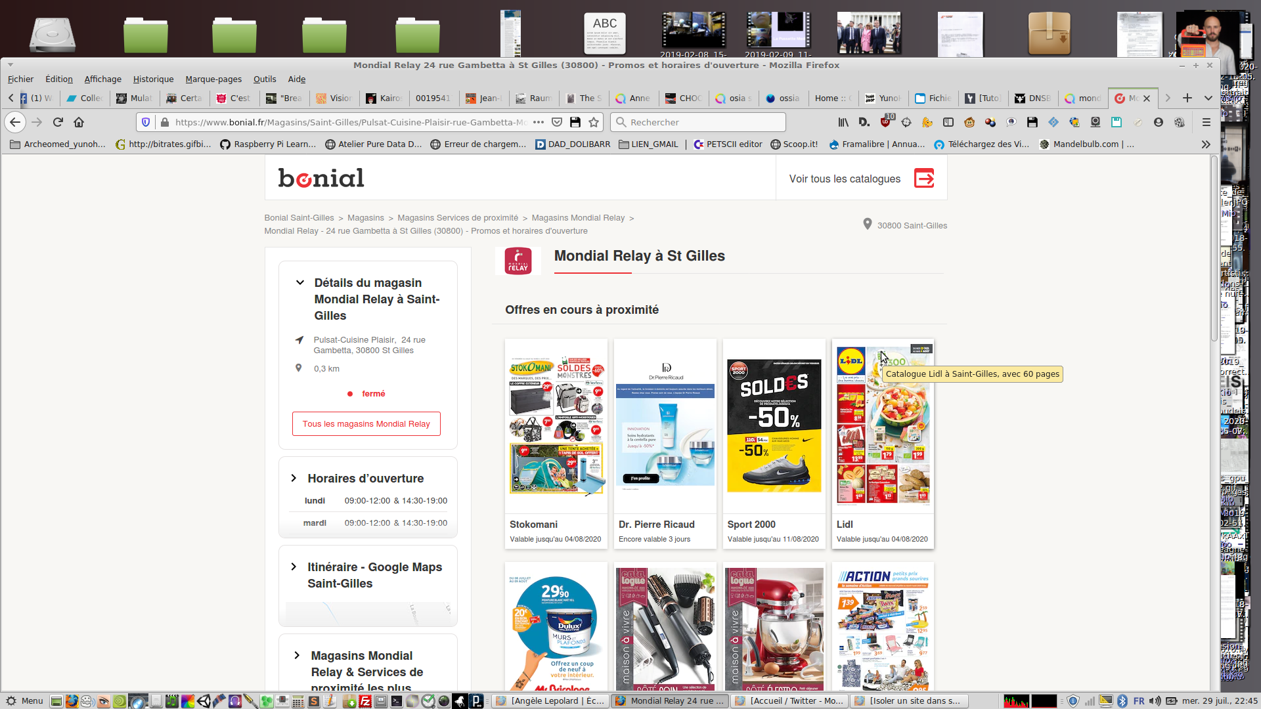This screenshot has width=1261, height=709.
Task: Click the Firefox Library toolbar icon
Action: (x=843, y=122)
